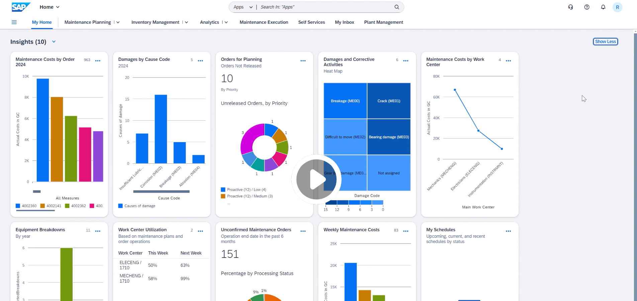This screenshot has width=637, height=301.
Task: Open the help icon
Action: 586,7
